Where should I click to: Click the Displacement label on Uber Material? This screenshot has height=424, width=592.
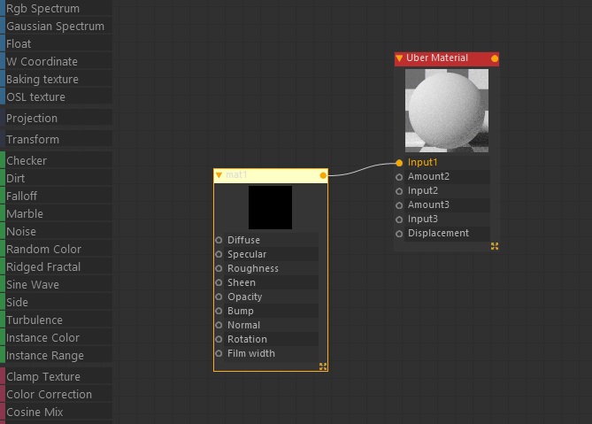438,234
